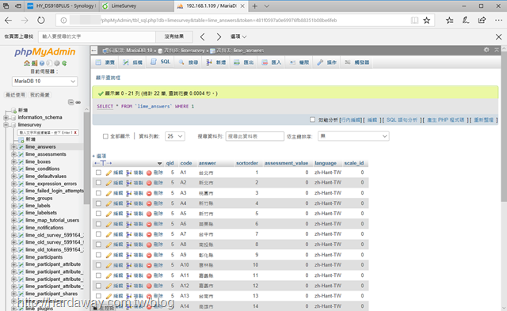
Task: Add page to favorites star icon
Action: click(426, 21)
